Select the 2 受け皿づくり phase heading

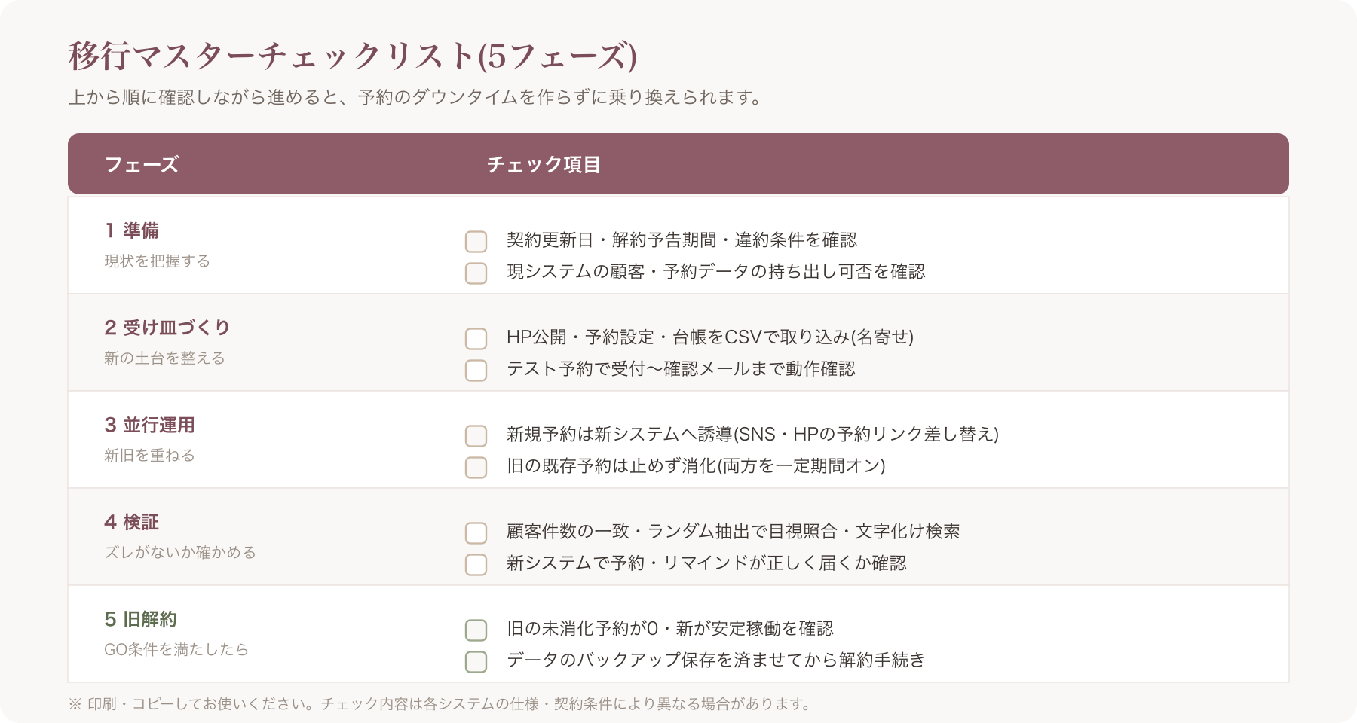(167, 328)
